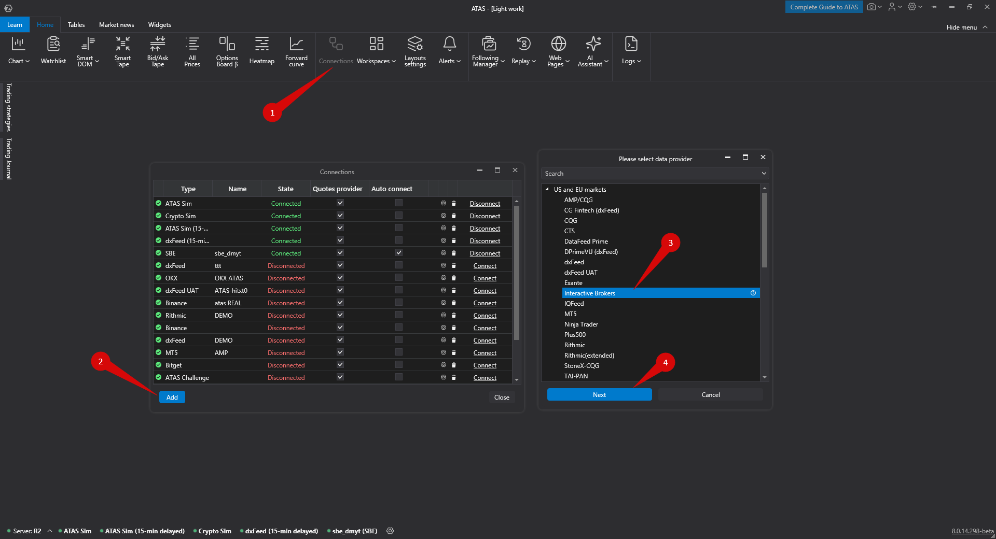
Task: Show the All Prices window
Action: [x=192, y=51]
